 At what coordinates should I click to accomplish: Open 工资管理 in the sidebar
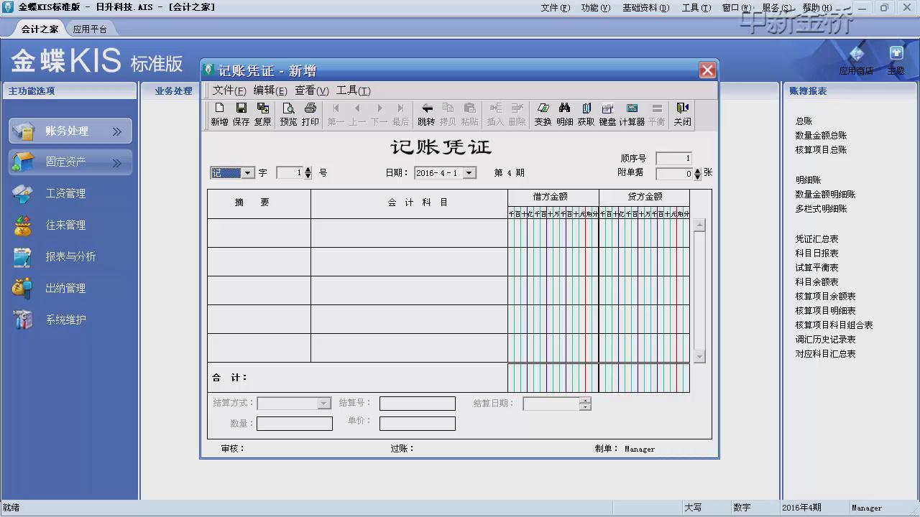[x=65, y=193]
